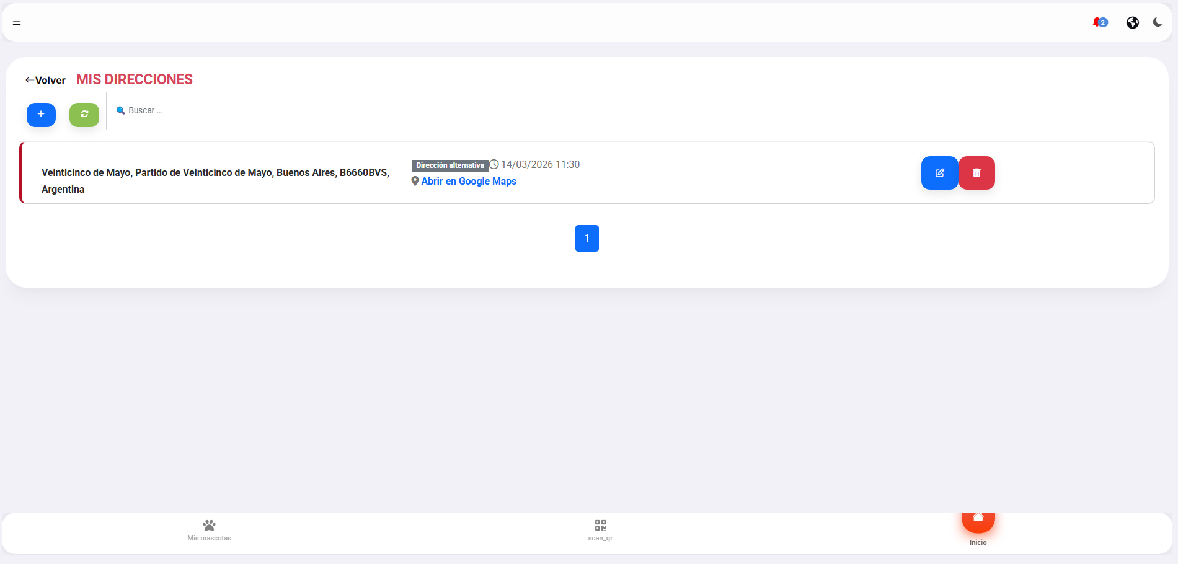Switch to the Mis mascotas tab

(209, 530)
